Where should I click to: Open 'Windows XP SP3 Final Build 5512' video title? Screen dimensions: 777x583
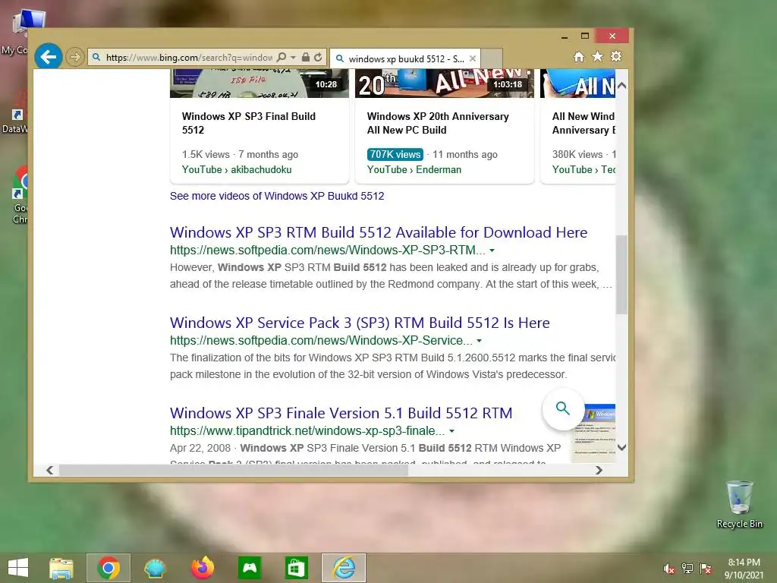coord(249,123)
